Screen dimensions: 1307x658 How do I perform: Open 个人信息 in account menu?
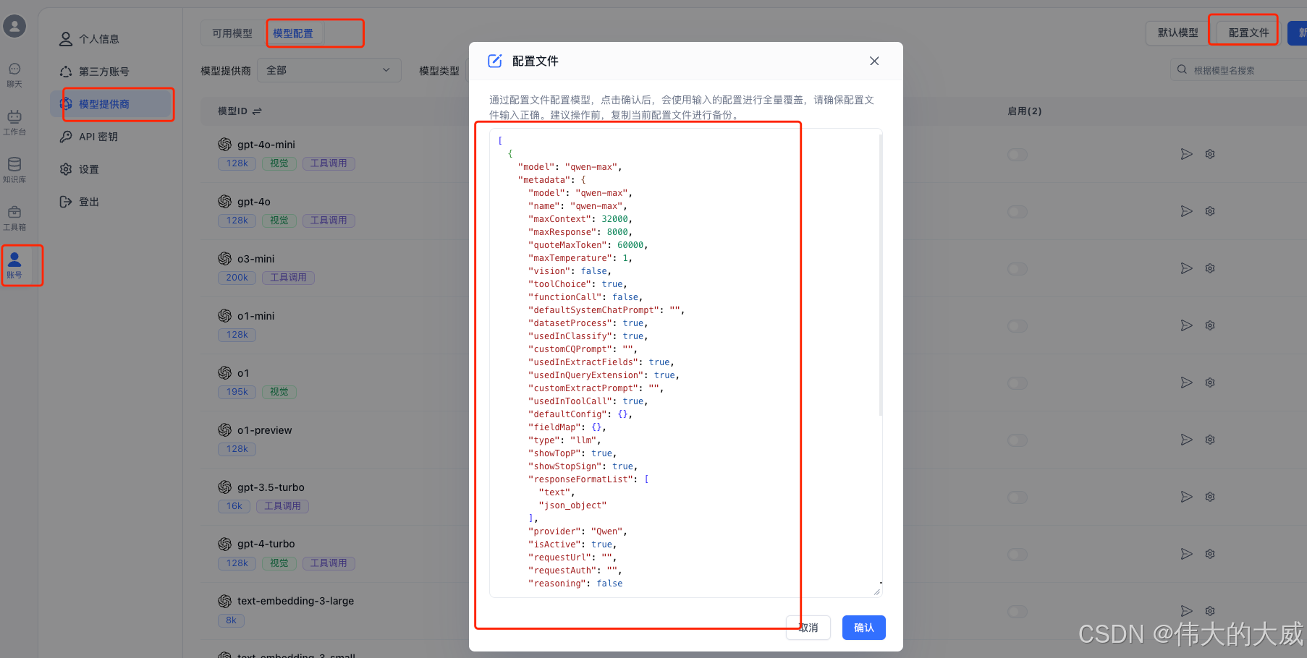112,39
